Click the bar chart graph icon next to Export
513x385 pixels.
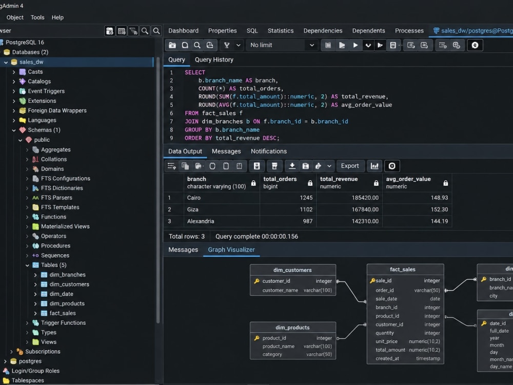(374, 166)
